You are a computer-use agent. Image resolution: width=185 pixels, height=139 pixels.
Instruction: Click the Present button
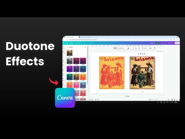171,43
